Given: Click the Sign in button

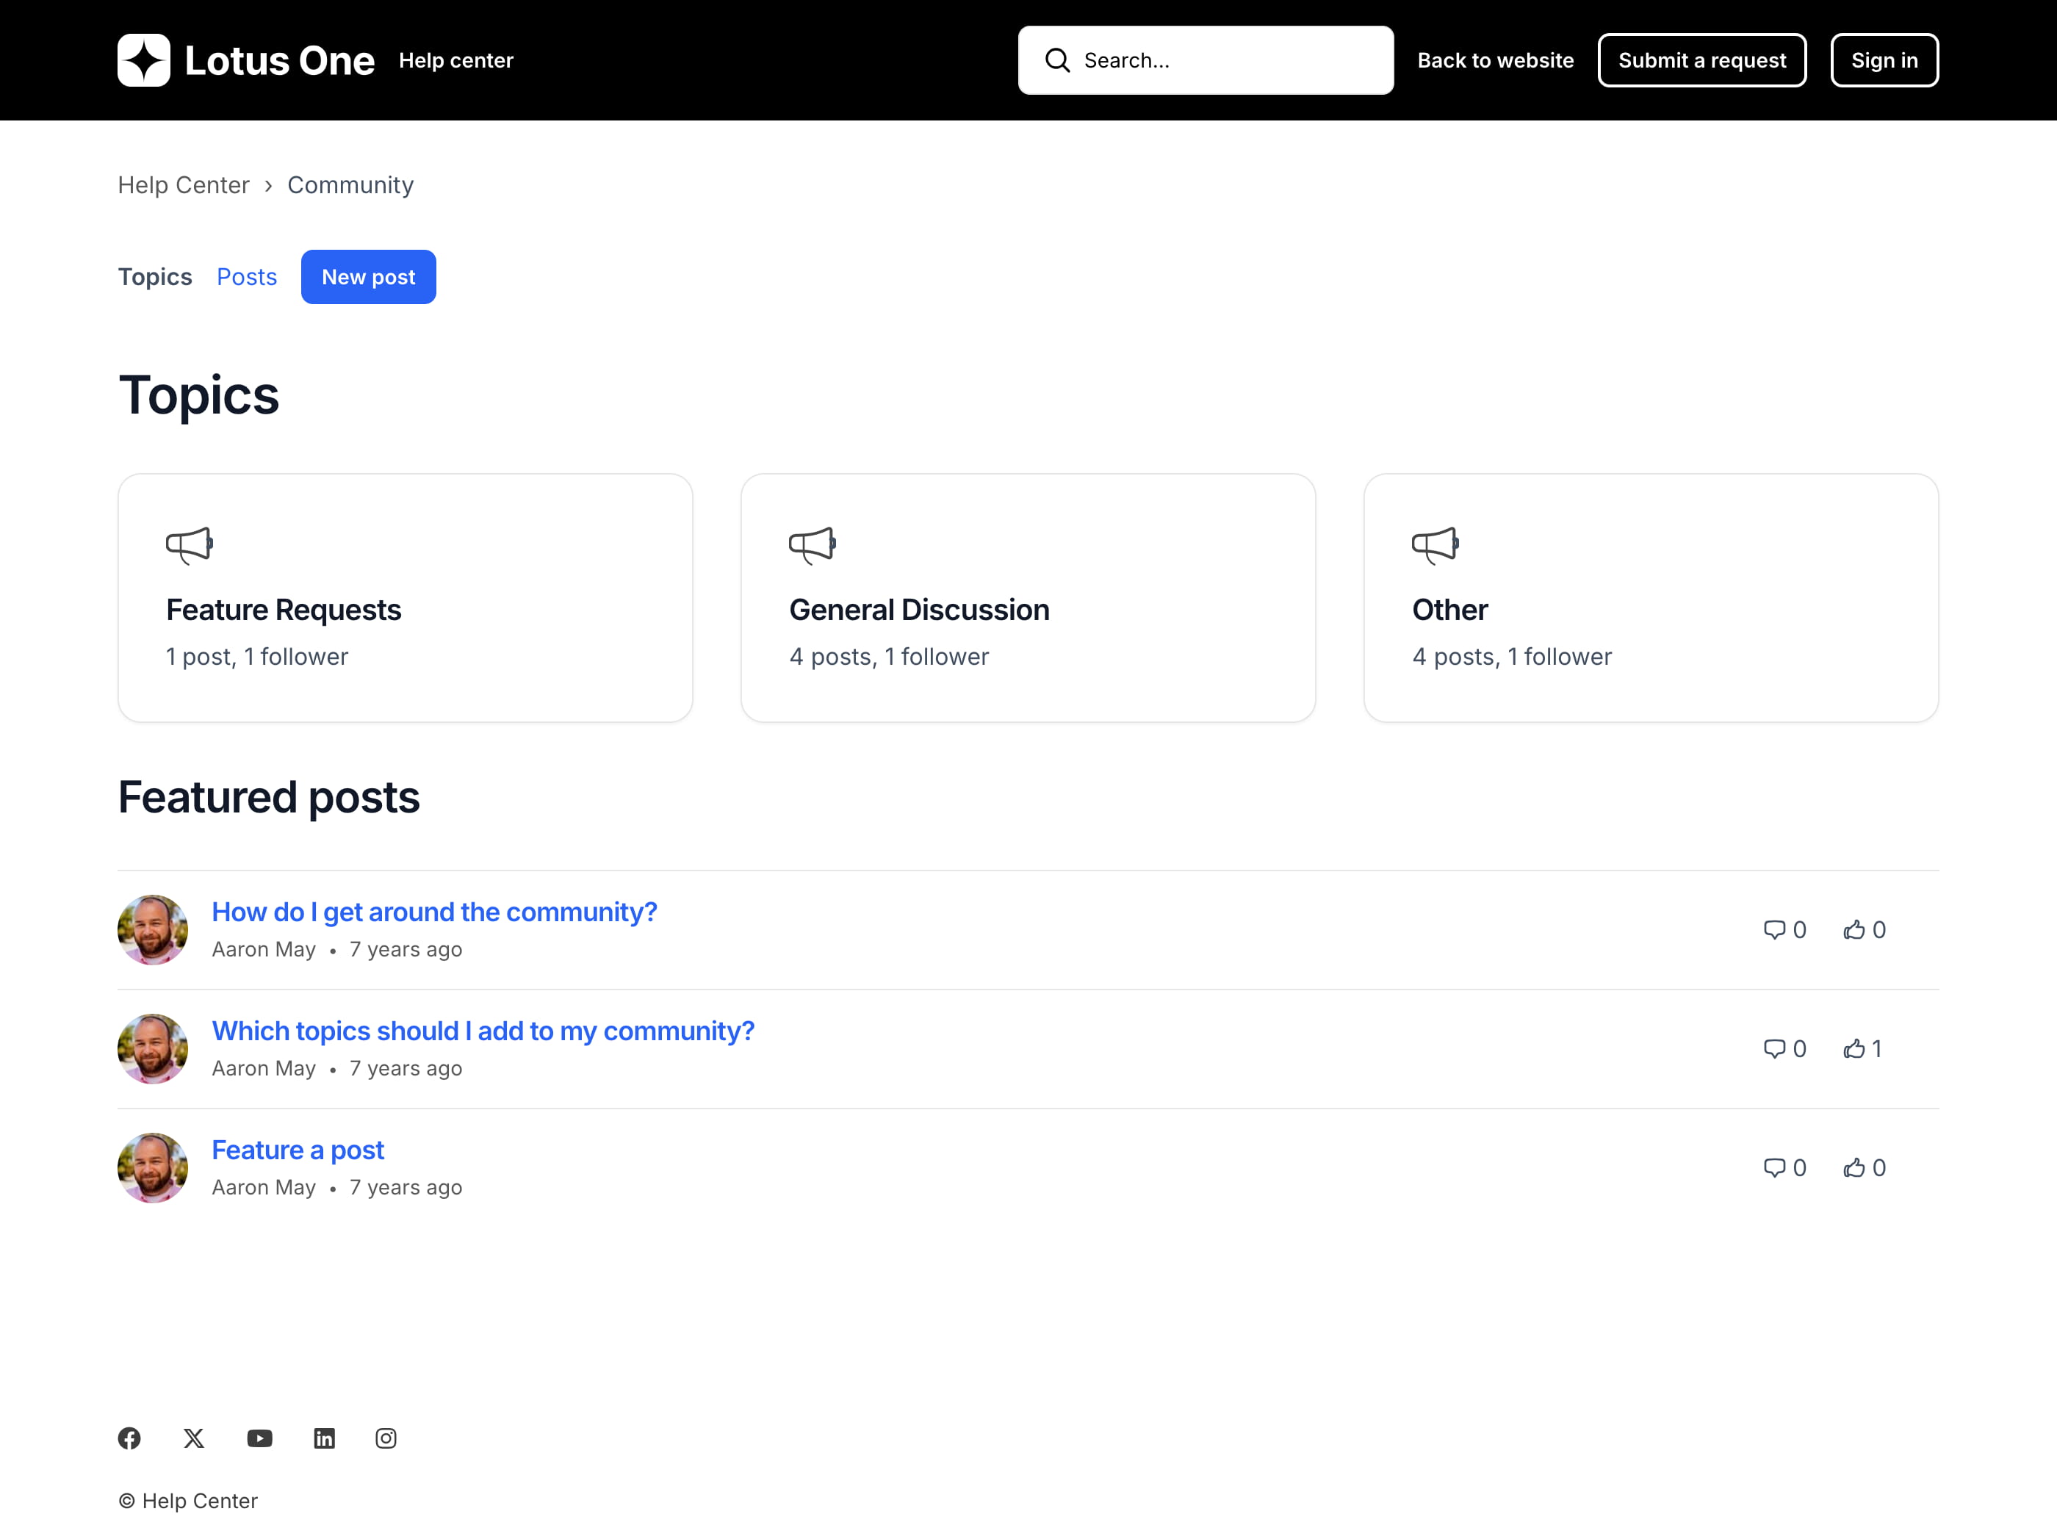Looking at the screenshot, I should pyautogui.click(x=1884, y=60).
